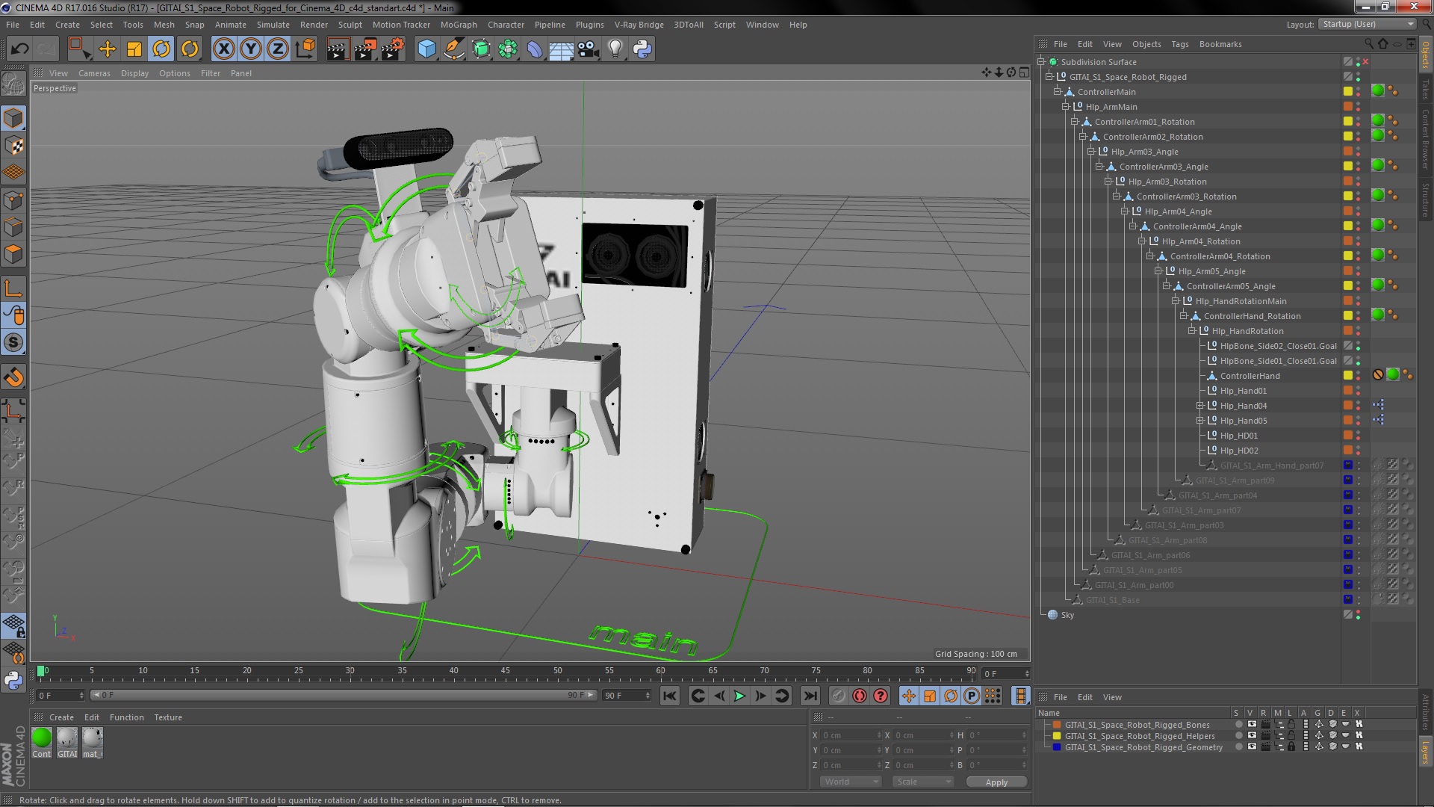Open Object Manager Tags menu
1434x807 pixels.
point(1179,44)
